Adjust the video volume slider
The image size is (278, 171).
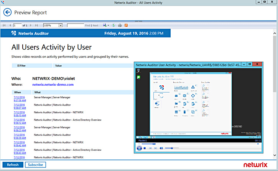point(172,148)
